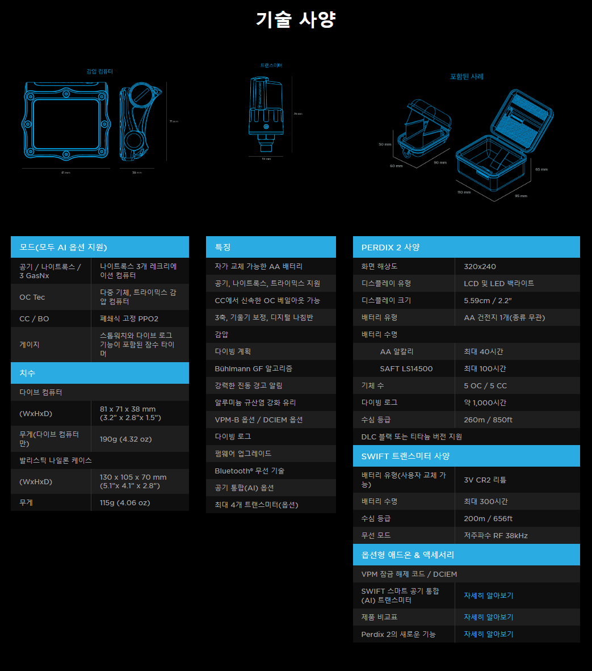Click the 'SWIFT 트랜스미터 사양' header bar
Image resolution: width=592 pixels, height=671 pixels.
tap(466, 456)
